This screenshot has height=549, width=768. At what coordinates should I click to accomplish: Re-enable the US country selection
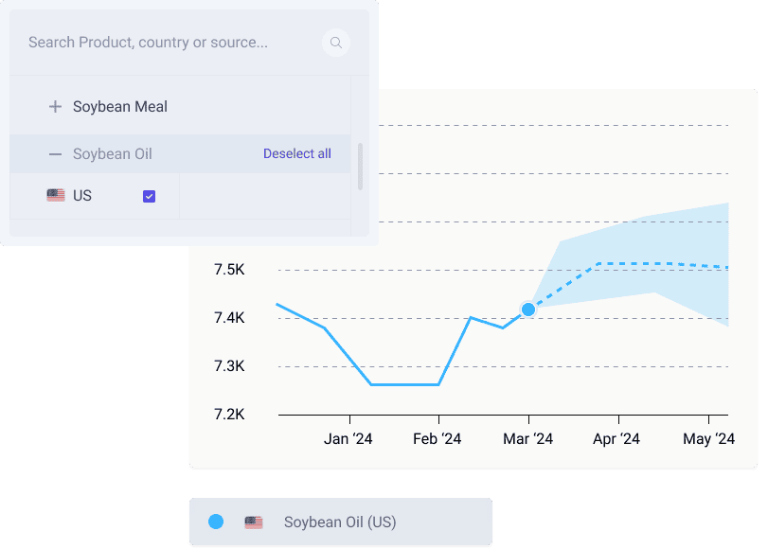coord(149,195)
